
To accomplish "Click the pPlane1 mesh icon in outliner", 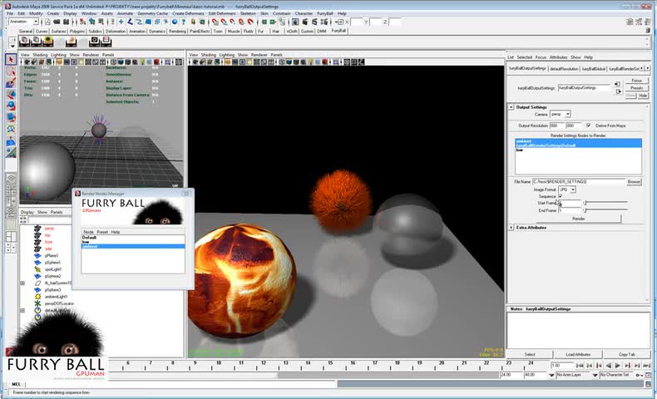I will (38, 255).
